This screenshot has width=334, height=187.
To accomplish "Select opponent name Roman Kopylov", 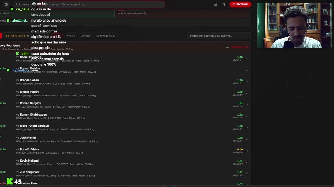I will coord(31,103).
